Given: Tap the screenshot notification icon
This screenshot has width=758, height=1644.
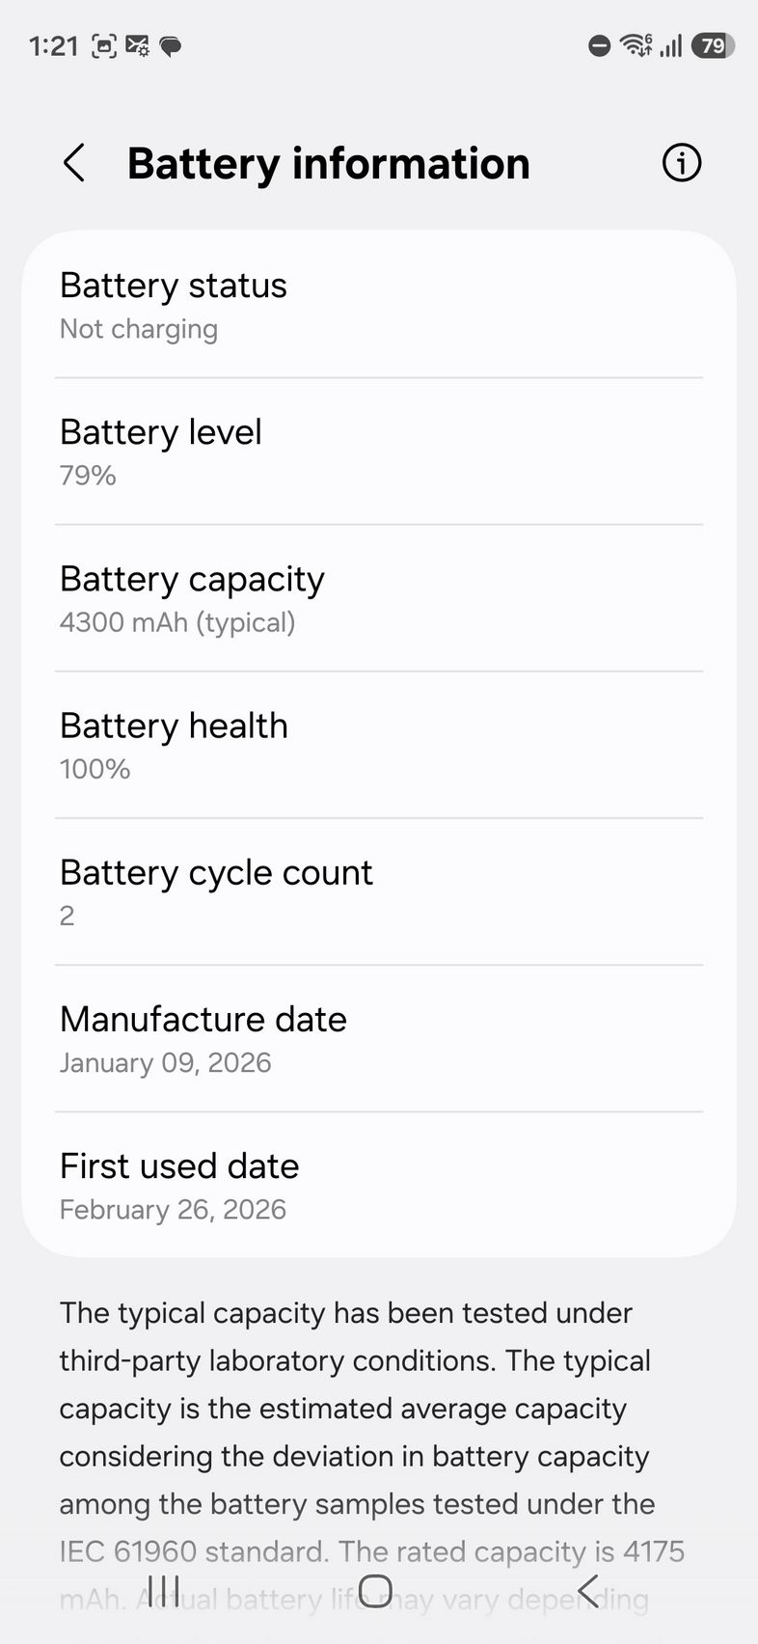Looking at the screenshot, I should pyautogui.click(x=104, y=45).
